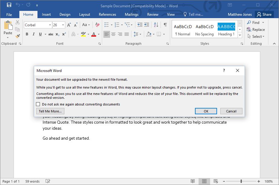Expand the bullets list dropdown

[112, 25]
